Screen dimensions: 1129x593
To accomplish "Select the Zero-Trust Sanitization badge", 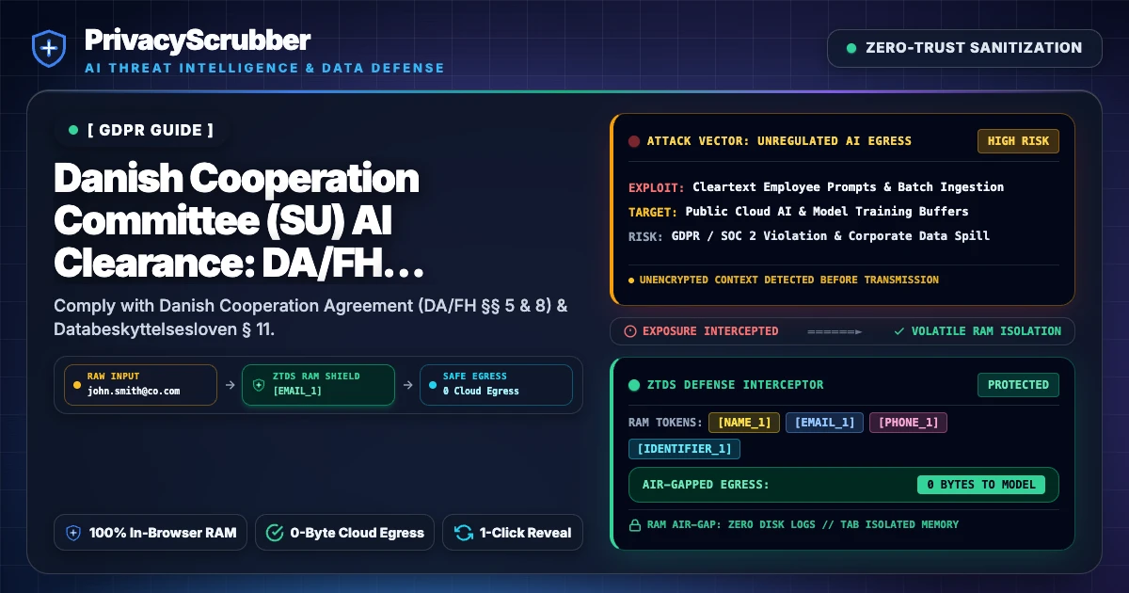I will [964, 48].
